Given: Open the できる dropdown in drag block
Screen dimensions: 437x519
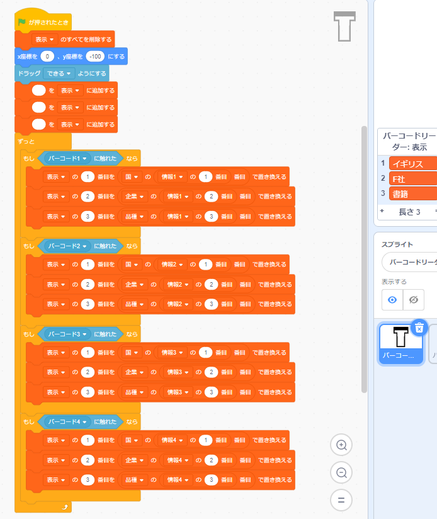Looking at the screenshot, I should click(59, 73).
